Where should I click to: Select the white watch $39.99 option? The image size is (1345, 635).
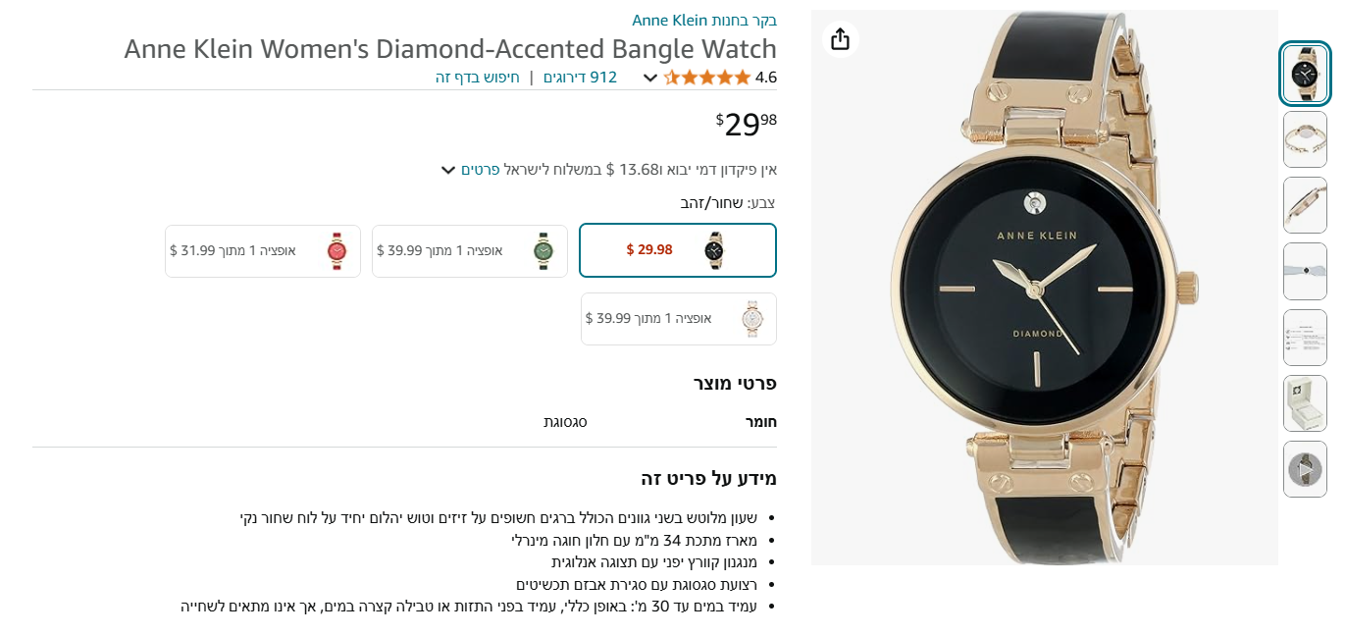coord(679,319)
